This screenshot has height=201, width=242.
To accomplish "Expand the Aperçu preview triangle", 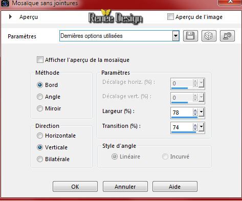I will 10,17.
